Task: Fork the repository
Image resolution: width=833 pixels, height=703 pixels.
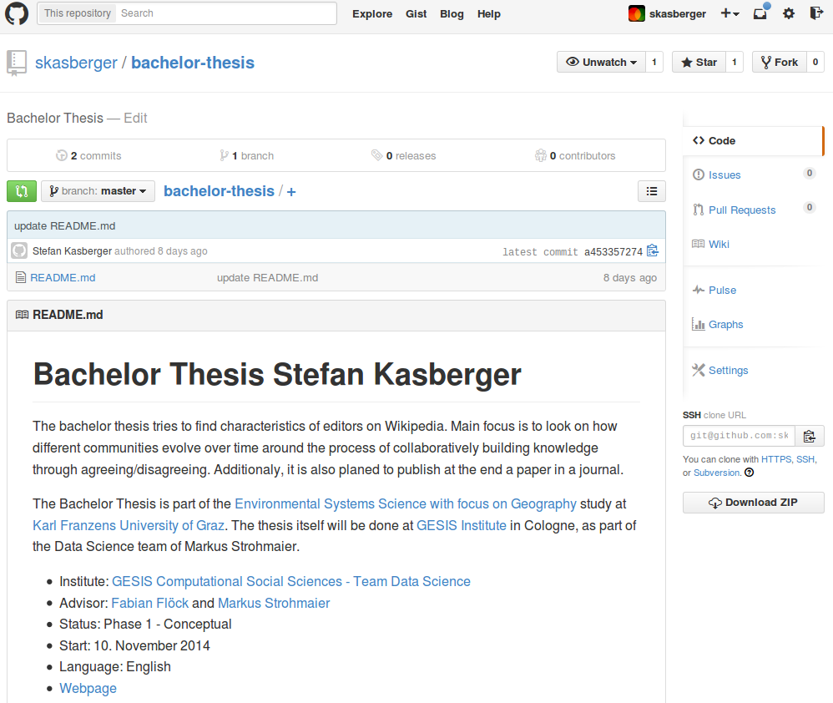Action: pyautogui.click(x=780, y=62)
